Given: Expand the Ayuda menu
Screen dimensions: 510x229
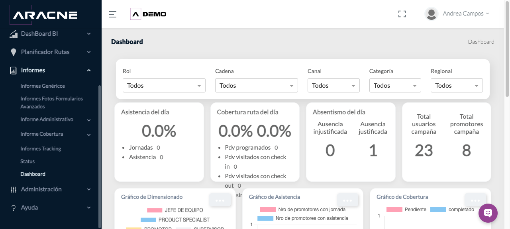Looking at the screenshot, I should [89, 208].
